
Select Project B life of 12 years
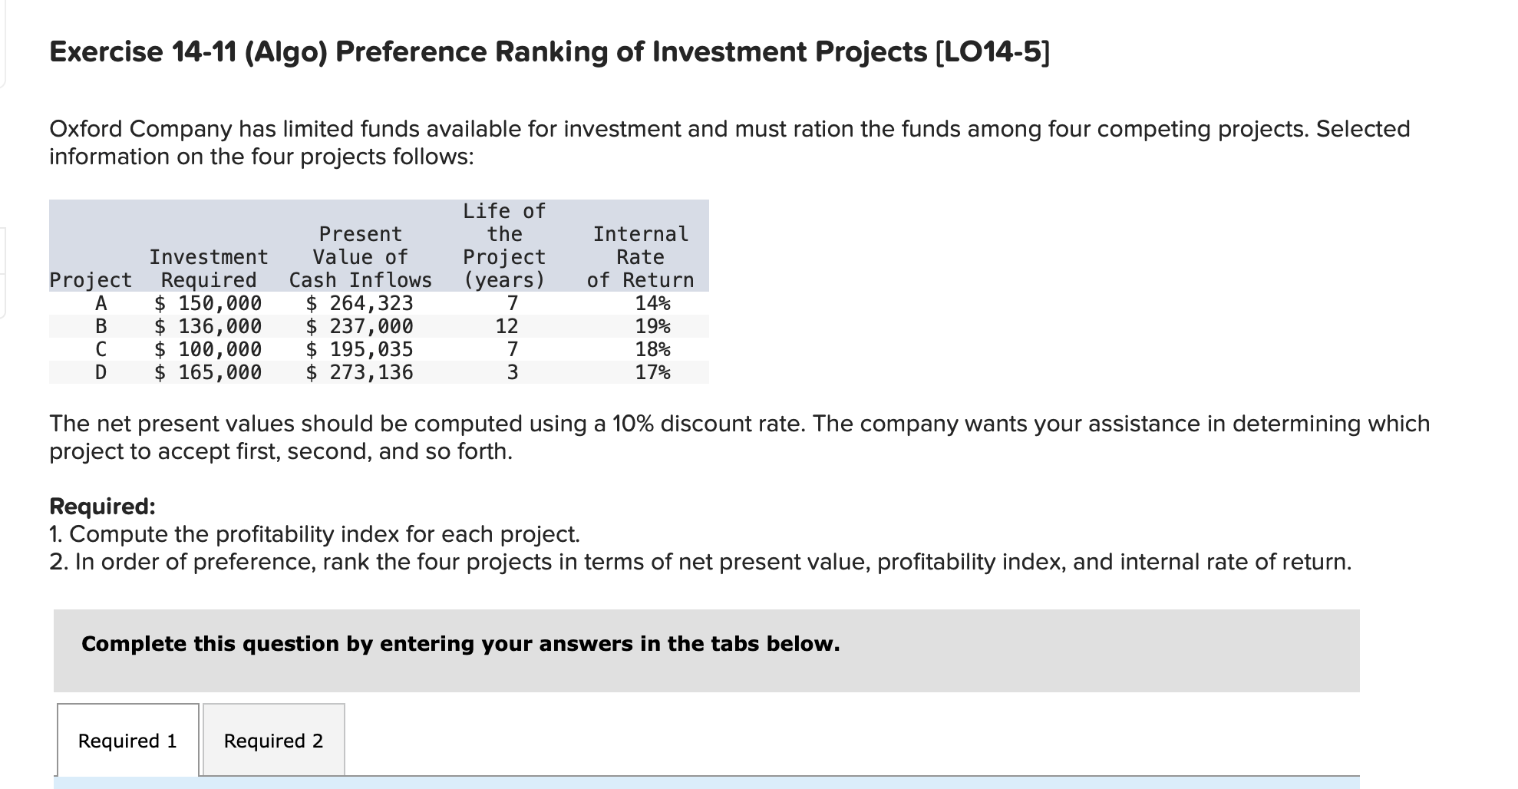click(507, 326)
